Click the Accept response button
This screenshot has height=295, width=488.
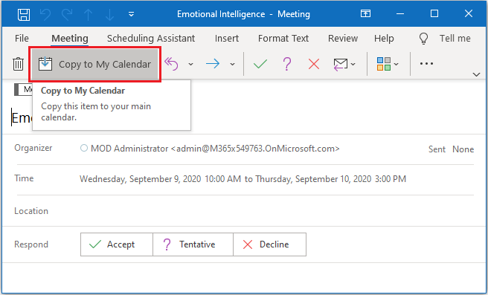[117, 244]
